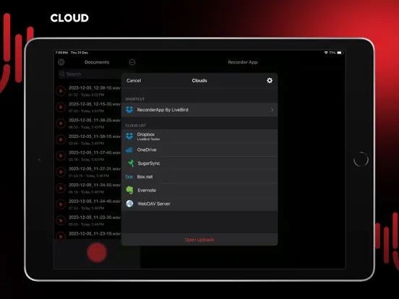Tap the LiveBird Tester account subtitle

148,139
